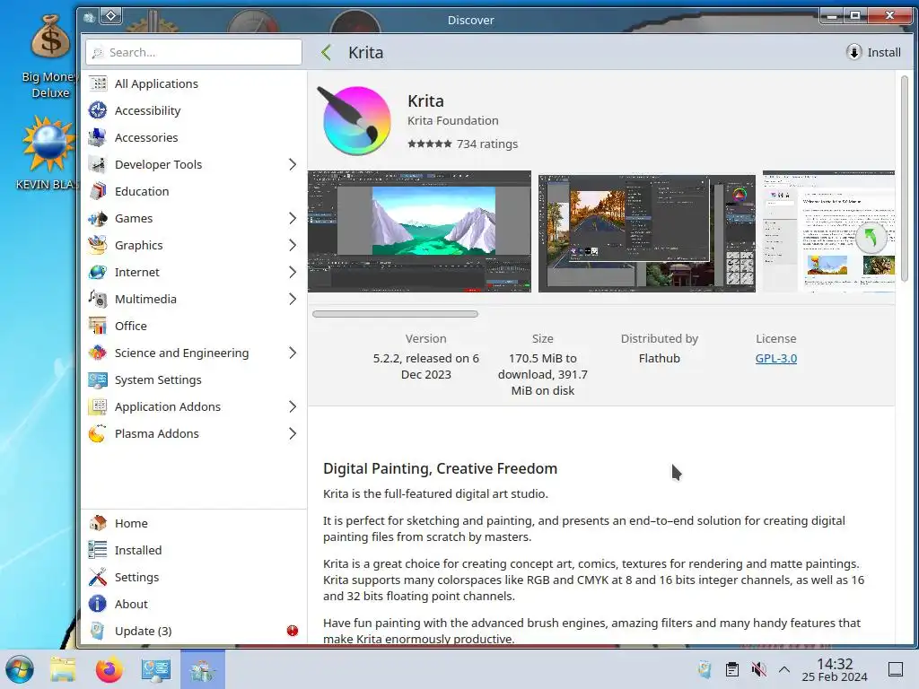Open the Accessibility category

tap(194, 110)
